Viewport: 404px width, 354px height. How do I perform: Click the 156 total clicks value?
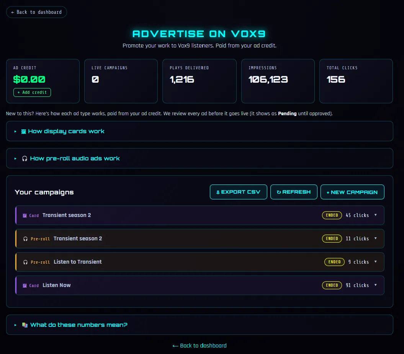[336, 80]
